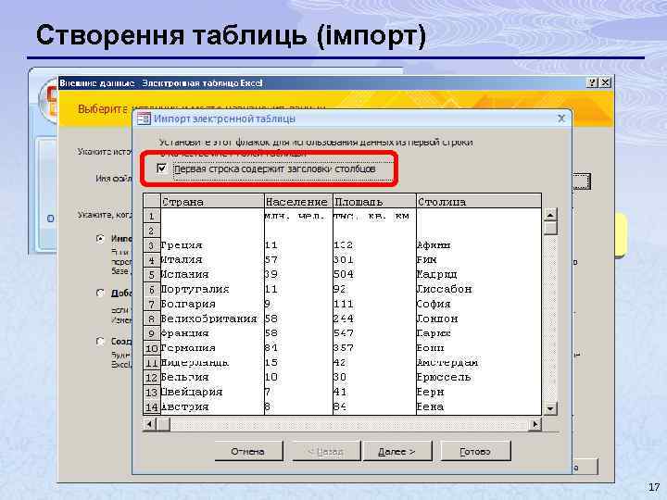Click the vertical scrollbar up arrow
The height and width of the screenshot is (500, 667).
[550, 215]
